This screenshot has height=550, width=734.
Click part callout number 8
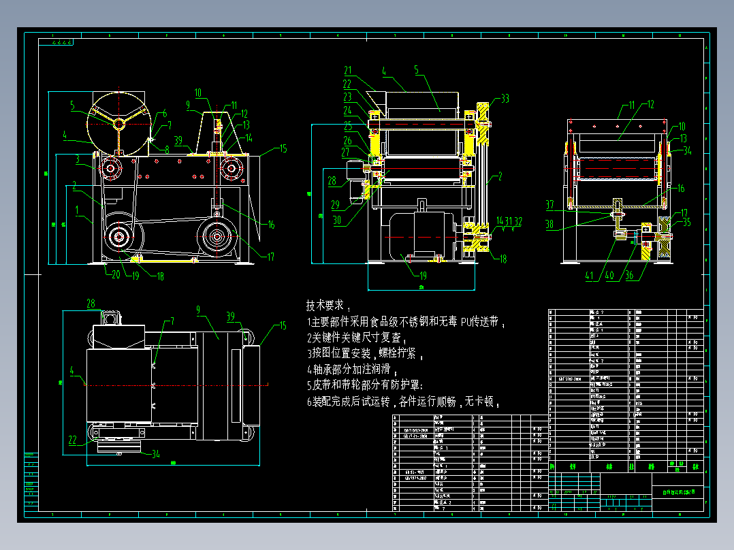click(x=167, y=150)
